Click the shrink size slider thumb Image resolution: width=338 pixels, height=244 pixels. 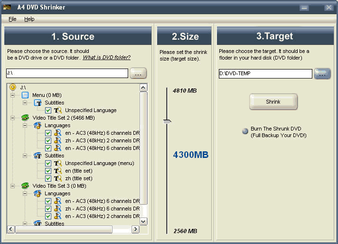point(167,122)
